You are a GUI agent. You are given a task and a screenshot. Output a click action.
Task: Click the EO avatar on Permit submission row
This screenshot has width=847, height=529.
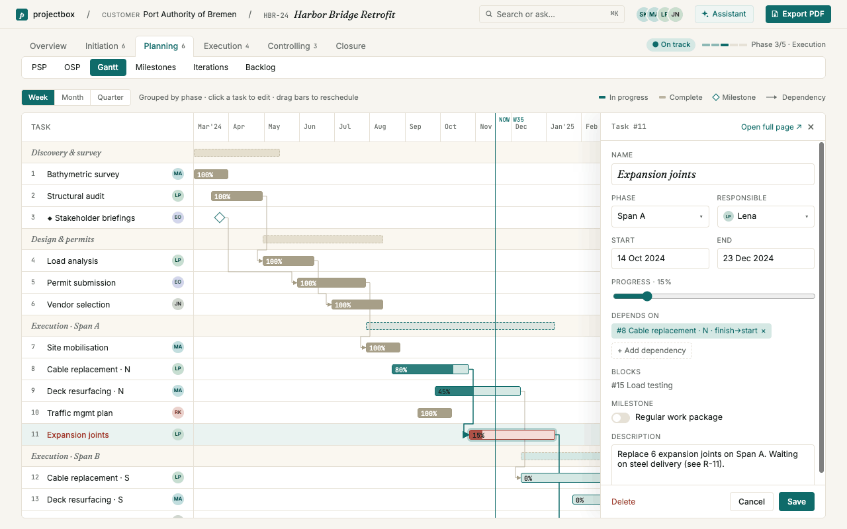tap(177, 282)
